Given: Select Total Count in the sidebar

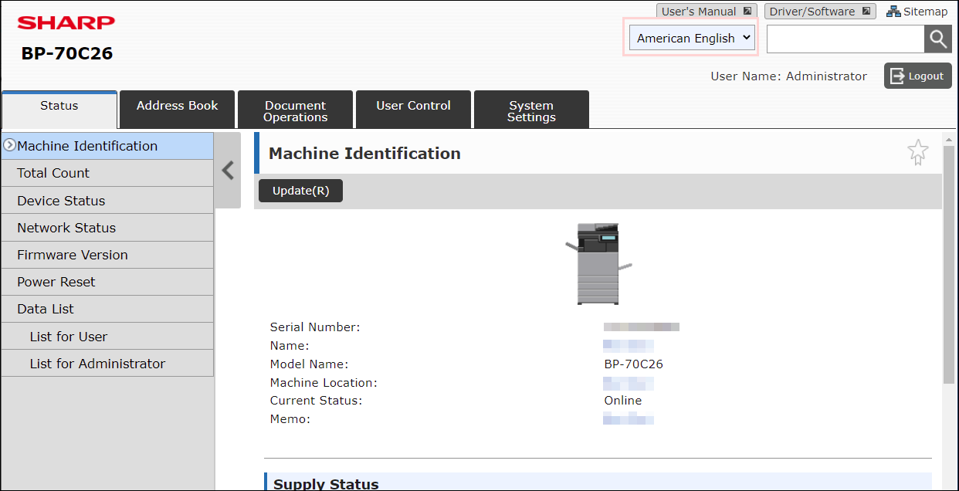Looking at the screenshot, I should tap(107, 173).
